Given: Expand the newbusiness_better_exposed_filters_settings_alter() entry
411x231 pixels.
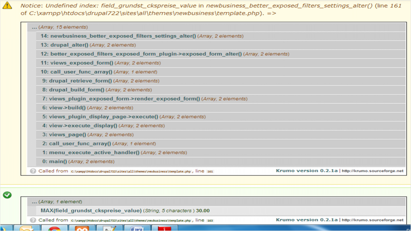Looking at the screenshot, I should coord(123,36).
